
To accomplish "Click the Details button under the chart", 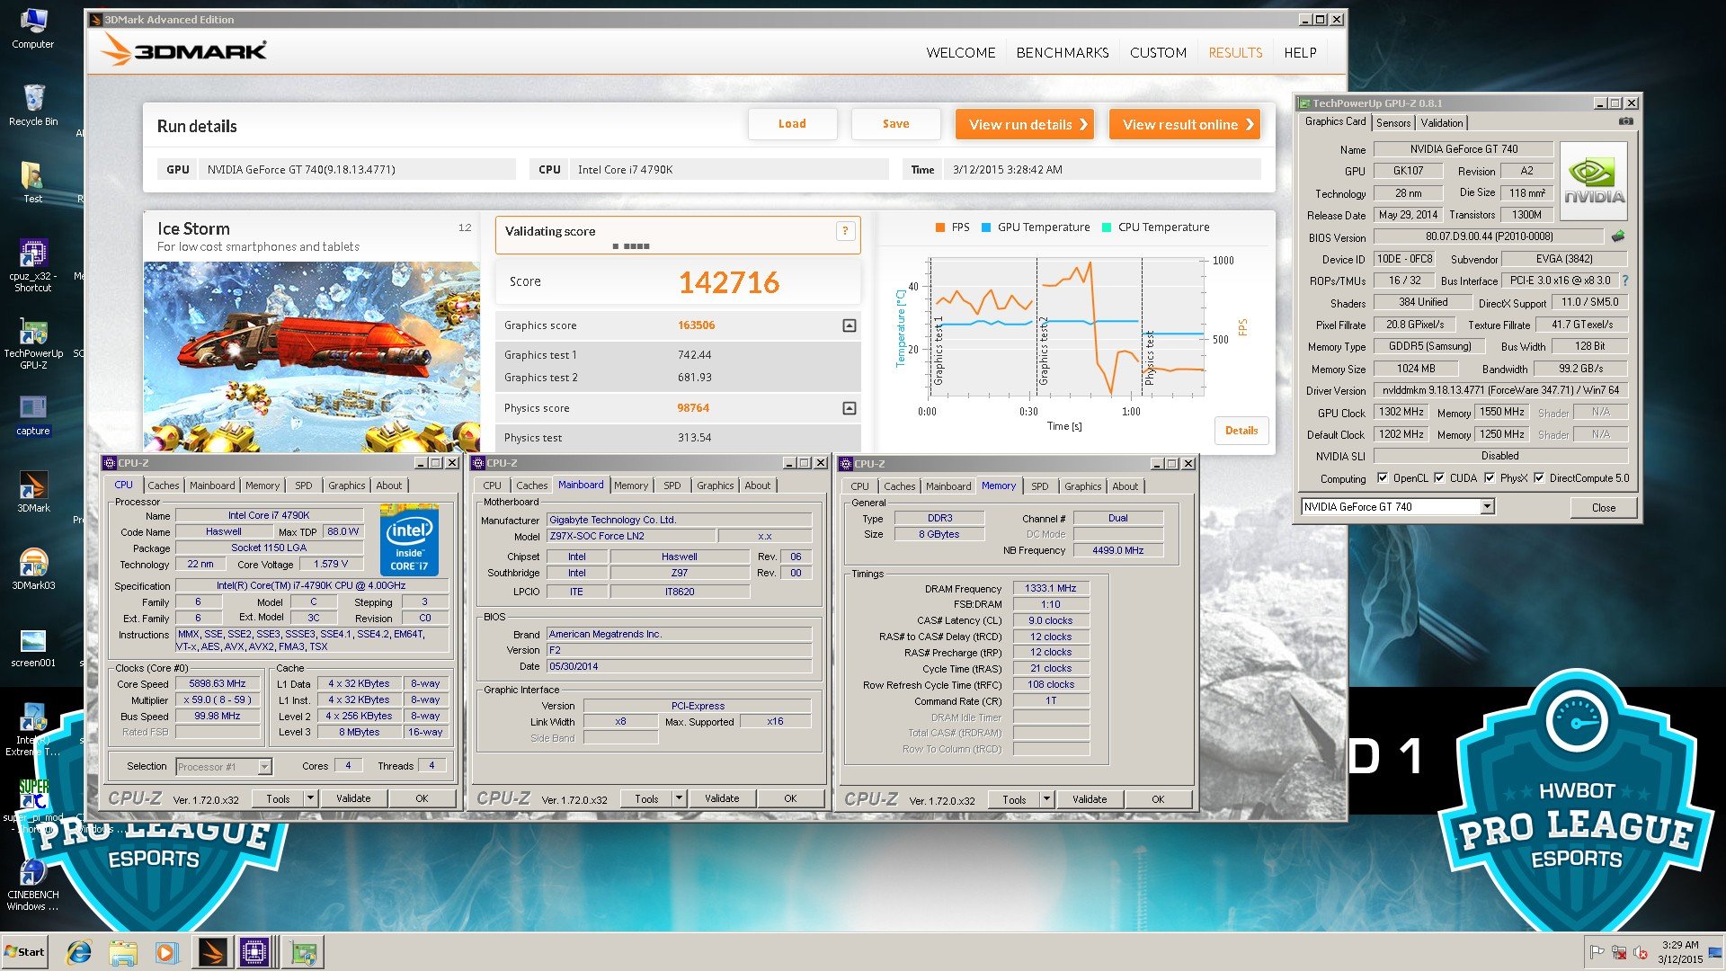I will 1241,431.
